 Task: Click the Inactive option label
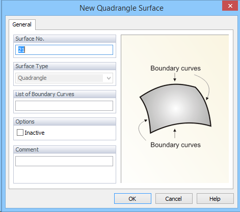35,133
